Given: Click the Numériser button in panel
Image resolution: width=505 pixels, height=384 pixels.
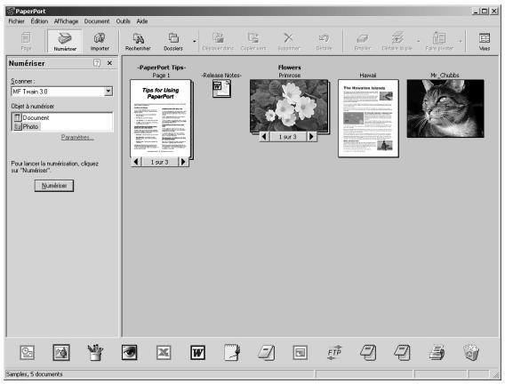Looking at the screenshot, I should point(54,186).
